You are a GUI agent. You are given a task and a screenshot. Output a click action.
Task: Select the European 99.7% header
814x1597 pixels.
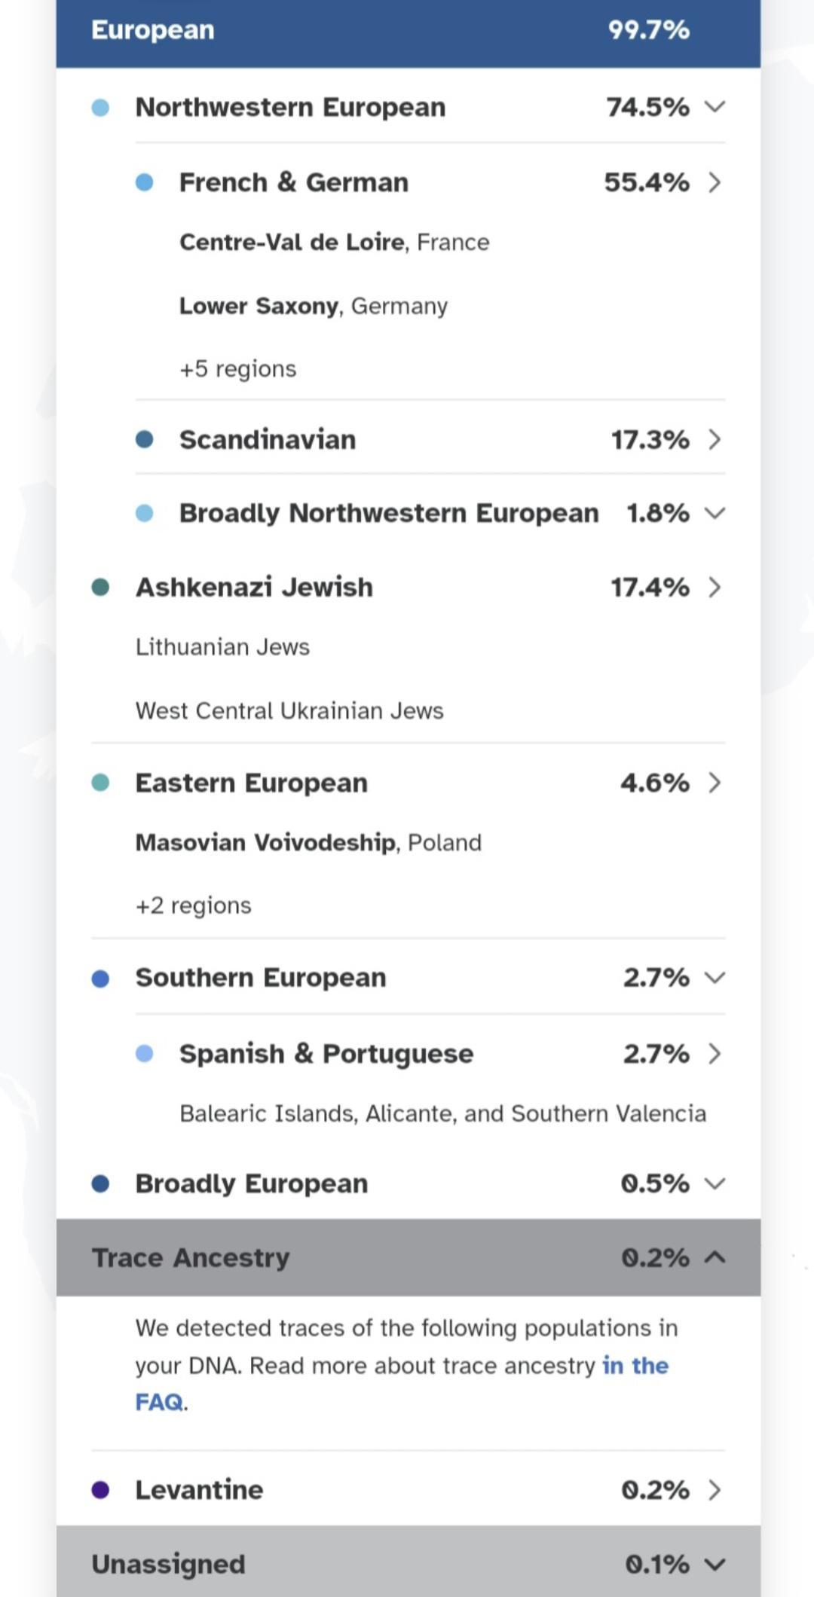tap(407, 30)
